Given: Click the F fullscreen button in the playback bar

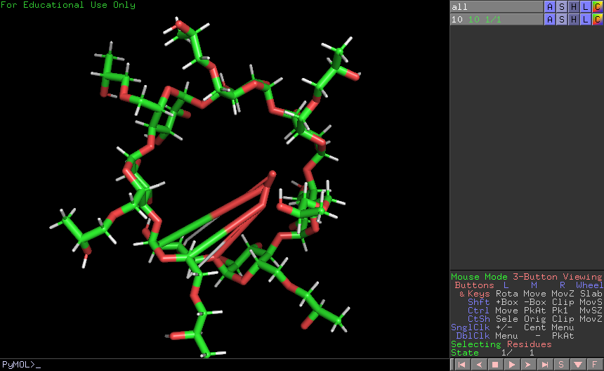Looking at the screenshot, I should pyautogui.click(x=595, y=365).
